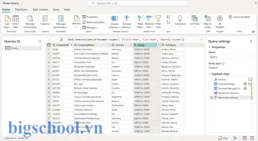Open the Range column filter dropdown

click(x=158, y=45)
